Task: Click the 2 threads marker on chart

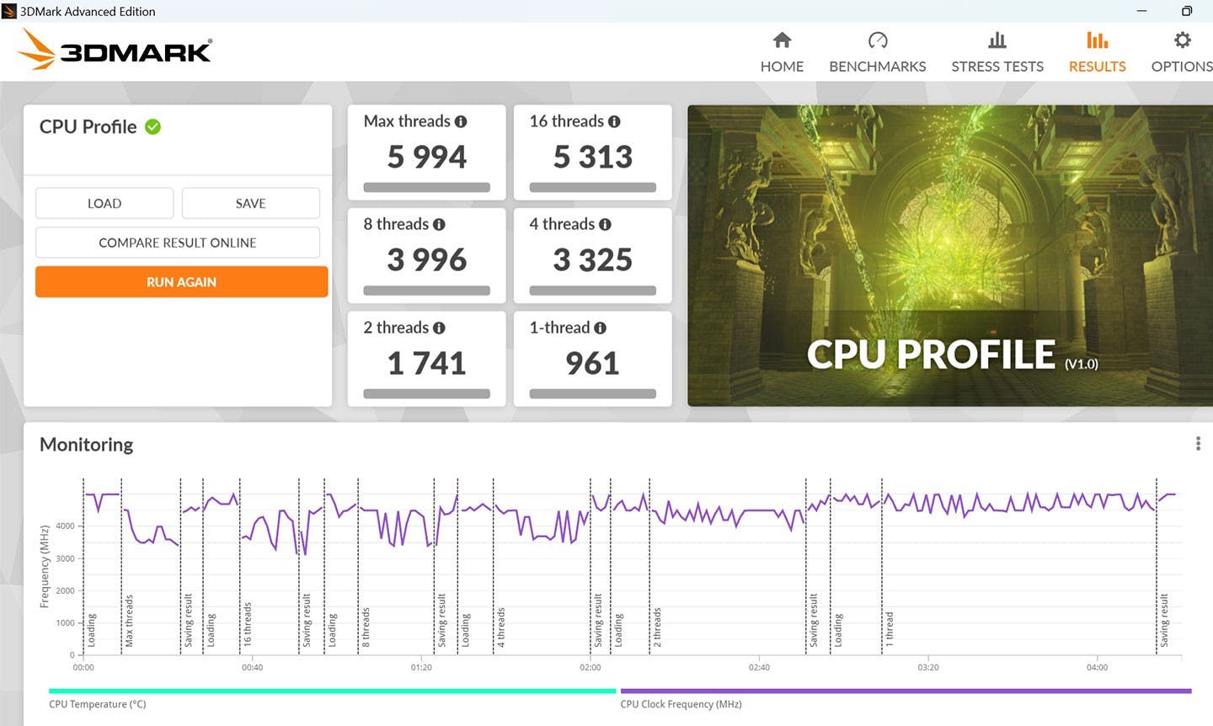Action: [x=657, y=627]
